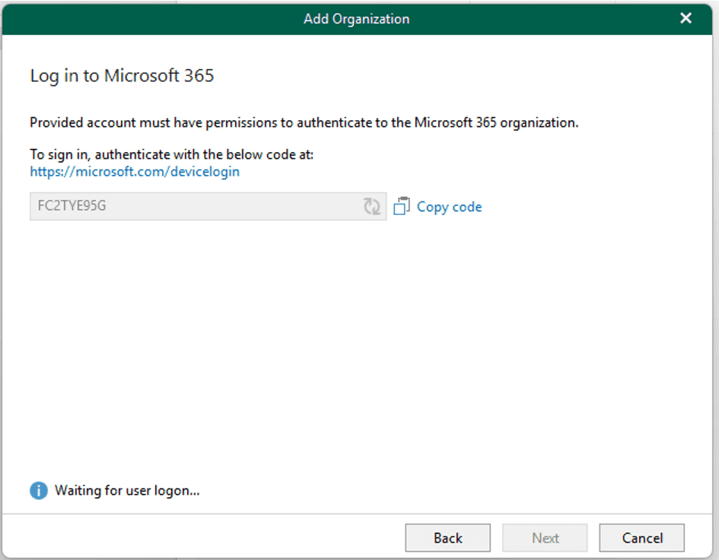The image size is (719, 560).
Task: Close the Add Organization window
Action: tap(685, 18)
